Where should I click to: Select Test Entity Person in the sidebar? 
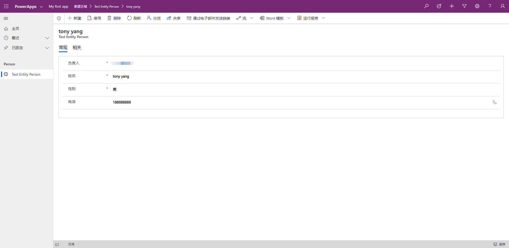coord(26,74)
